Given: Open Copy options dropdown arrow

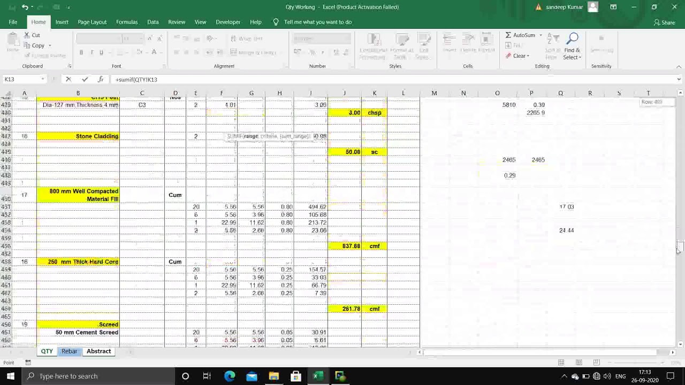Looking at the screenshot, I should [x=50, y=45].
